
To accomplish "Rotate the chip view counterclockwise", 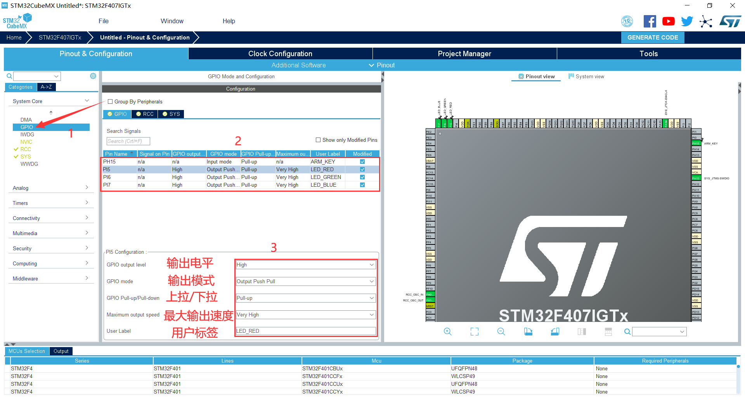I will 555,332.
